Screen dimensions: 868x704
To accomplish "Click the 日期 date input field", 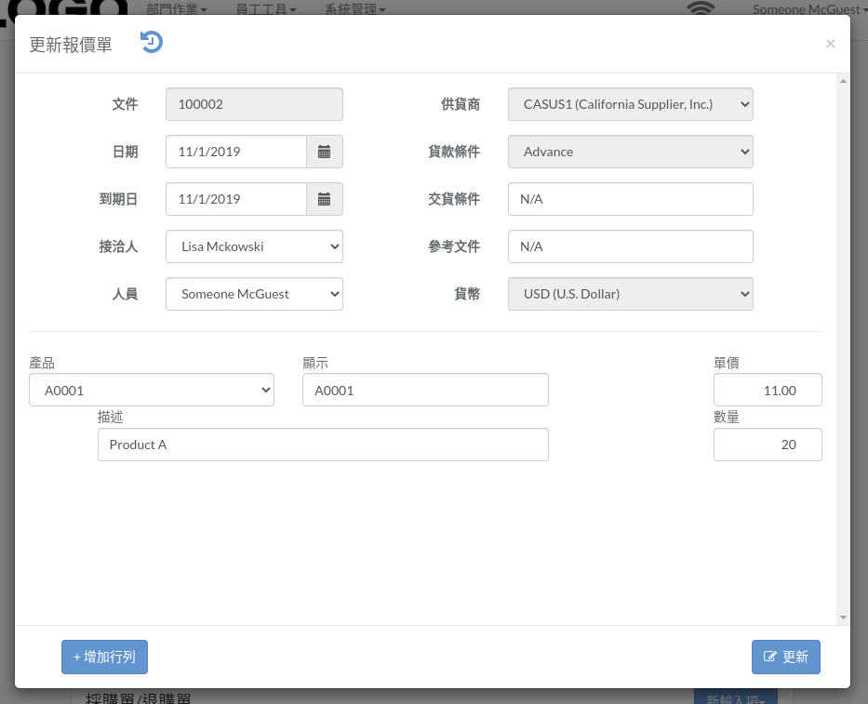I will point(236,152).
